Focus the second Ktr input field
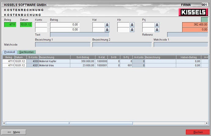 pos(124,30)
